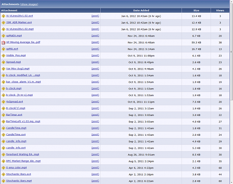Open 4xSpread.ex4 attachment
233x184 pixels.
[x=15, y=102]
